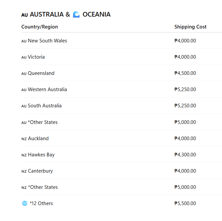
Task: Select the Shipping Cost column header
Action: (191, 27)
